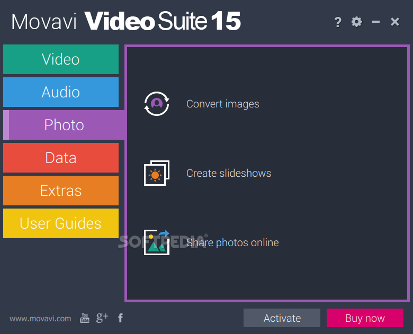Image resolution: width=413 pixels, height=334 pixels.
Task: Close the Movavi Video Suite window
Action: 395,22
